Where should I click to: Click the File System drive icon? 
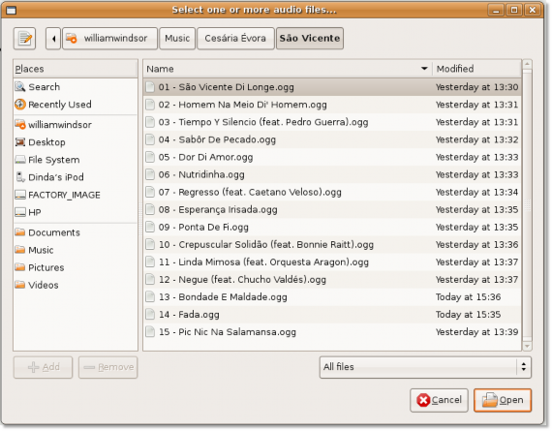[20, 160]
